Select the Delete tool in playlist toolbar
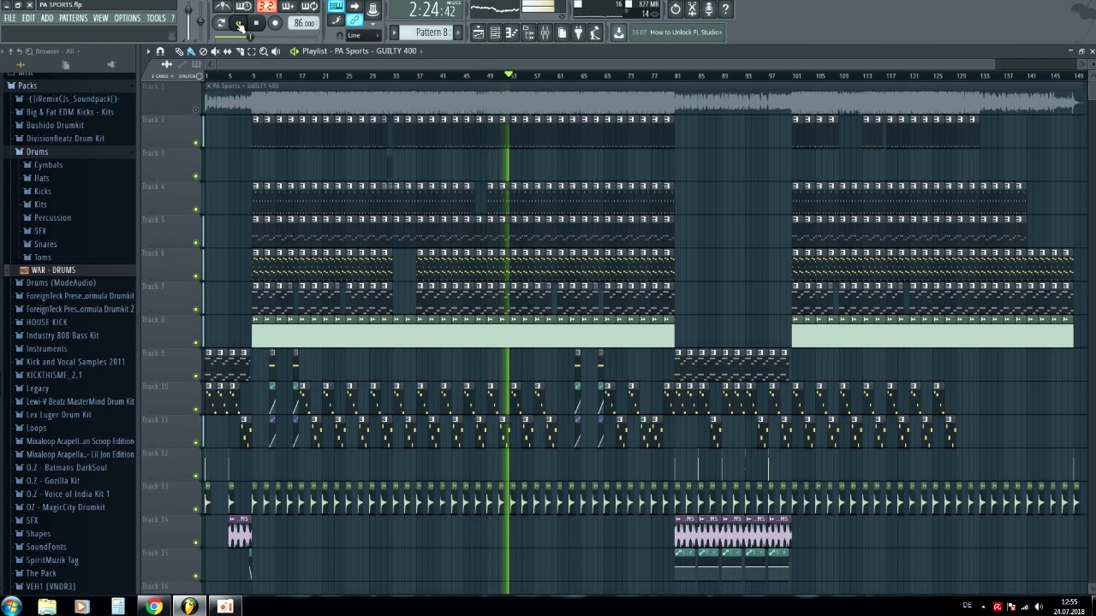Screen dimensions: 1096x616 point(203,51)
